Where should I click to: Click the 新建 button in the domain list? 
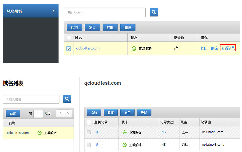pyautogui.click(x=13, y=113)
